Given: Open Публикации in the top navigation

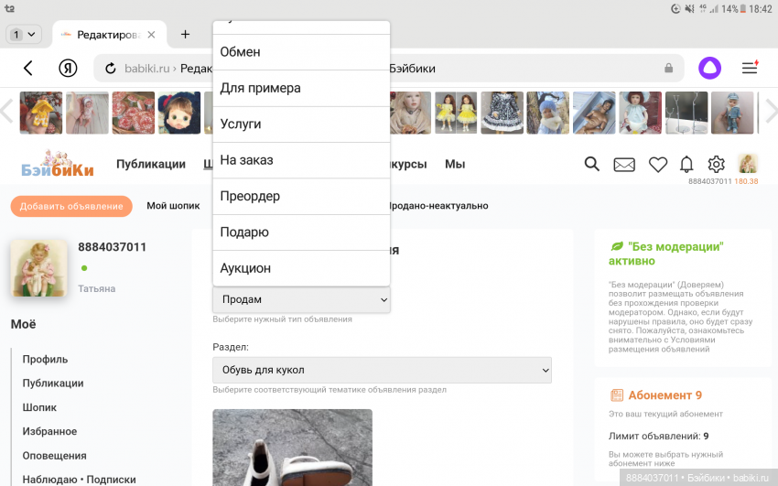Looking at the screenshot, I should (x=151, y=165).
